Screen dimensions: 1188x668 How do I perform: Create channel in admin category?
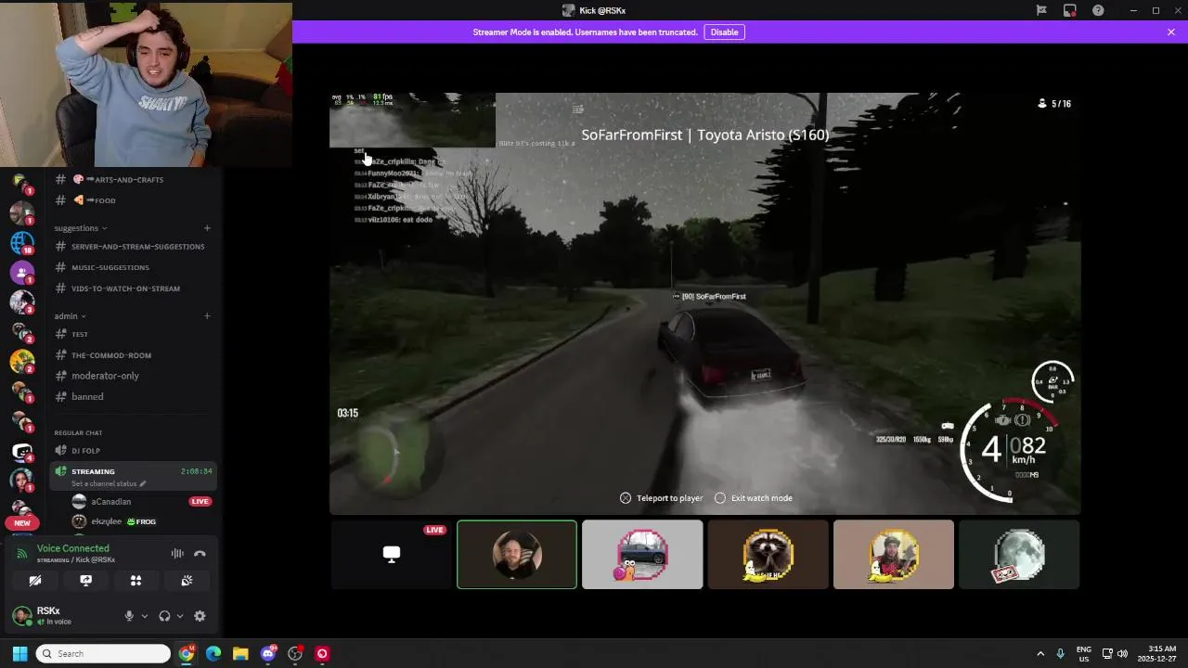coord(207,316)
